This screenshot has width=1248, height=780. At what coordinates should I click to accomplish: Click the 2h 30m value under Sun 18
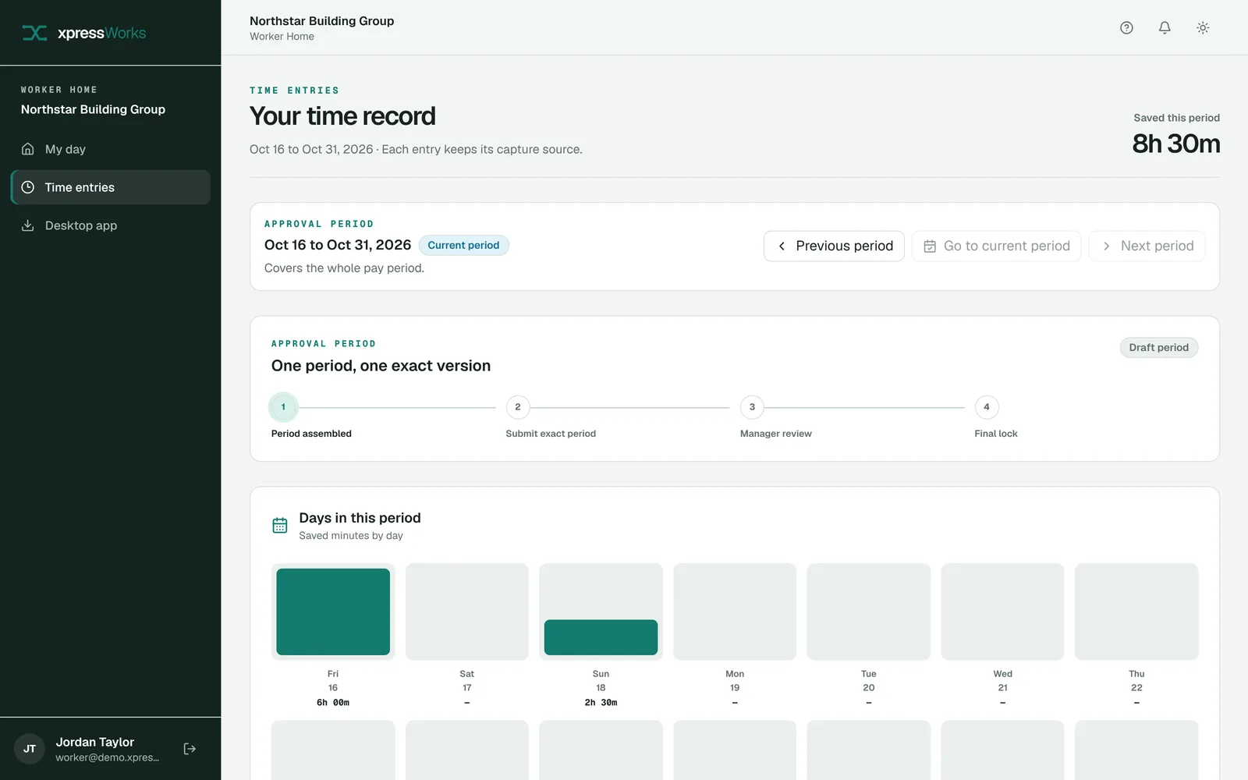coord(601,703)
